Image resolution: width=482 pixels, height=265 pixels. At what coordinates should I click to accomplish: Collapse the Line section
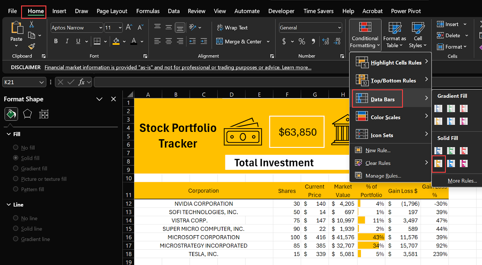tap(9, 204)
